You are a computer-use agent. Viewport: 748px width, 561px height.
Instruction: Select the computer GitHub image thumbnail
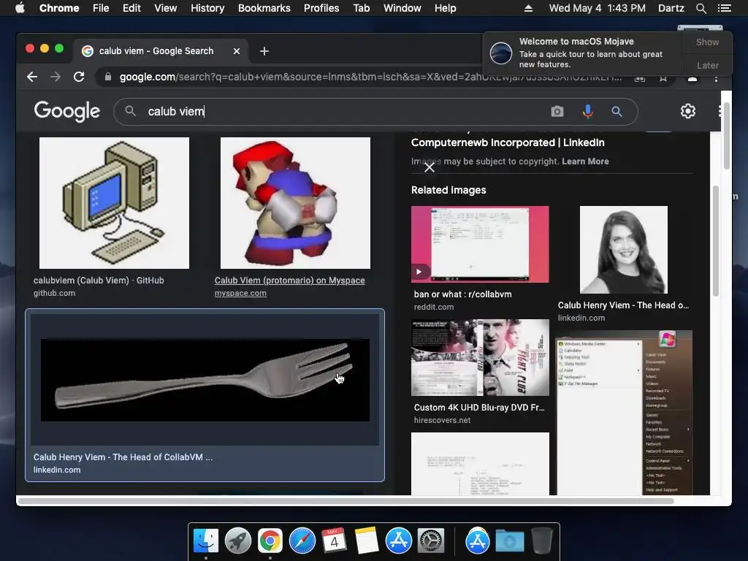coord(114,203)
